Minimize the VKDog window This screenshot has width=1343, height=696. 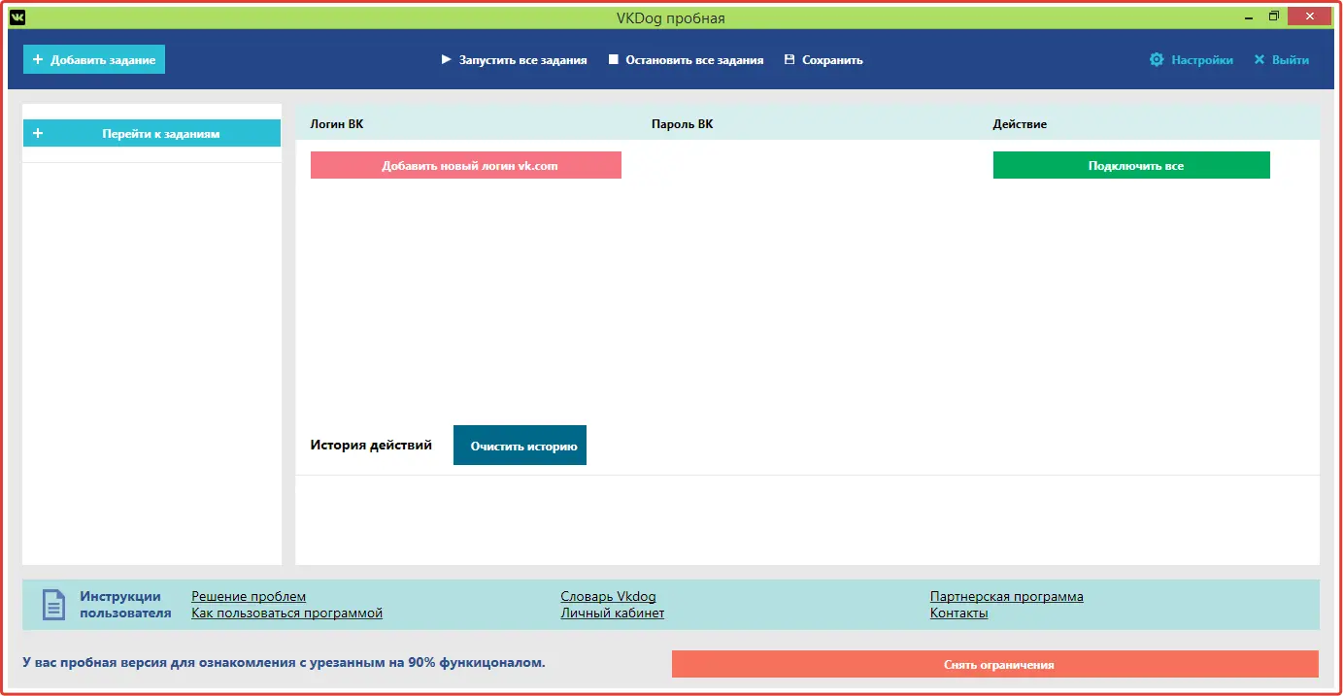(1250, 17)
